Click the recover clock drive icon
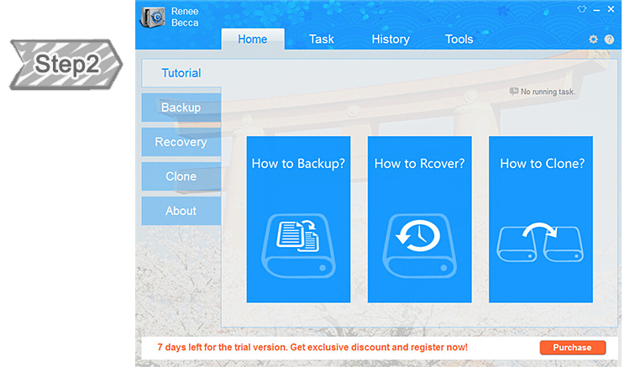The height and width of the screenshot is (367, 630). pos(419,244)
